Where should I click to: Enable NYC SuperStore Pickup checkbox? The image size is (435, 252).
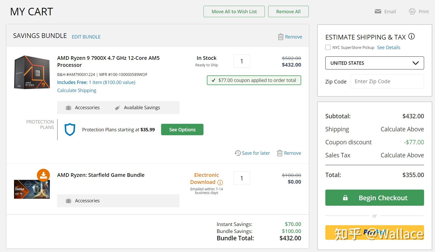tap(328, 47)
